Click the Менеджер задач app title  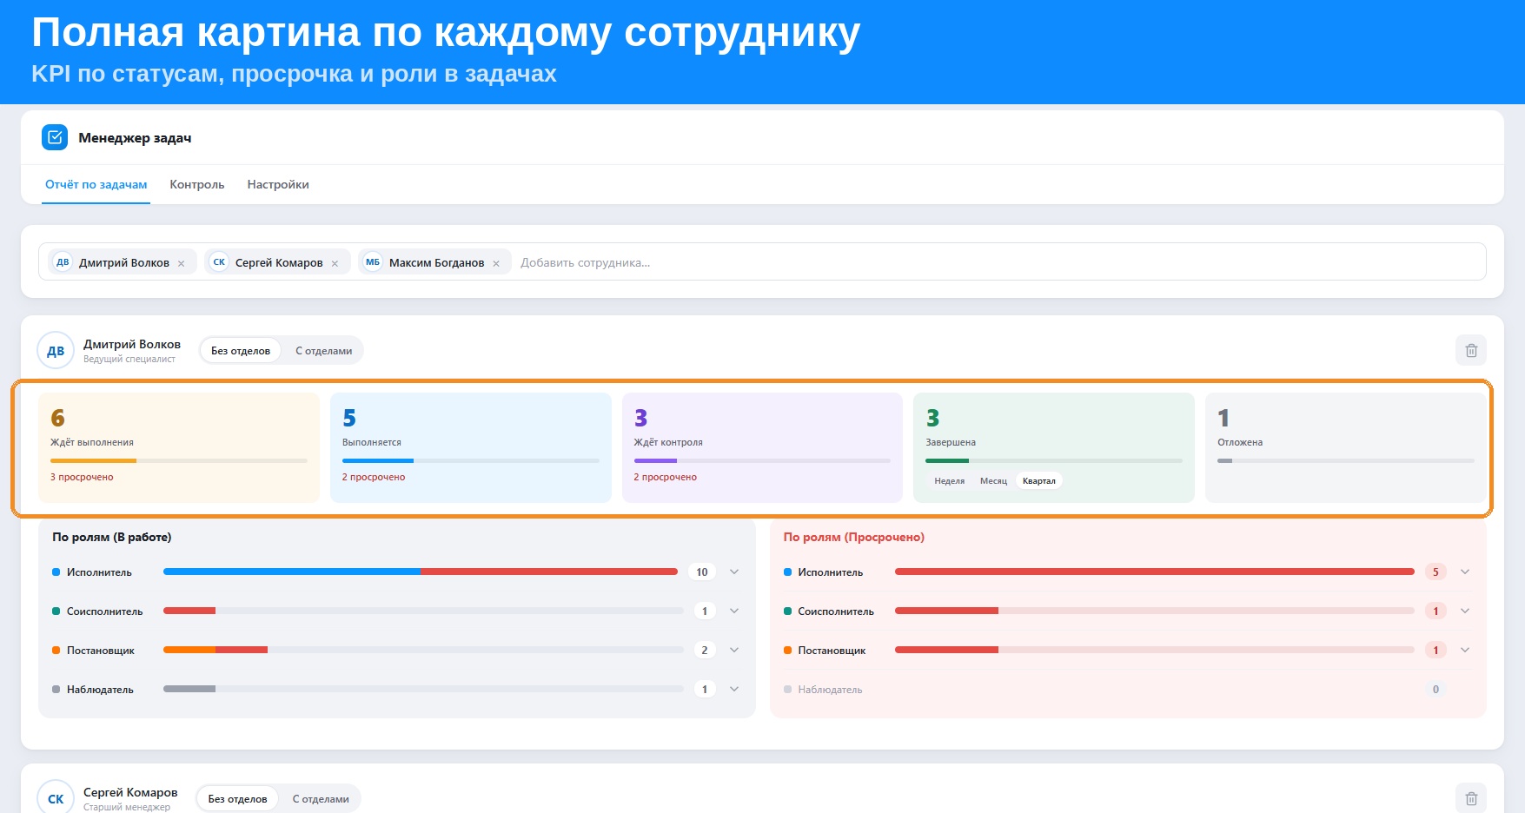(x=135, y=137)
